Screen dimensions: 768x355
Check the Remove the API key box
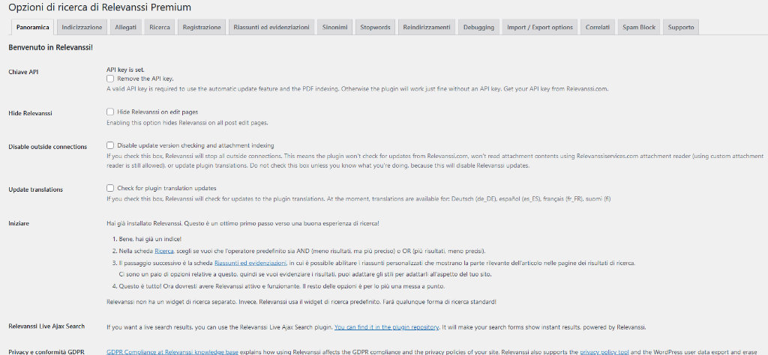[x=110, y=78]
